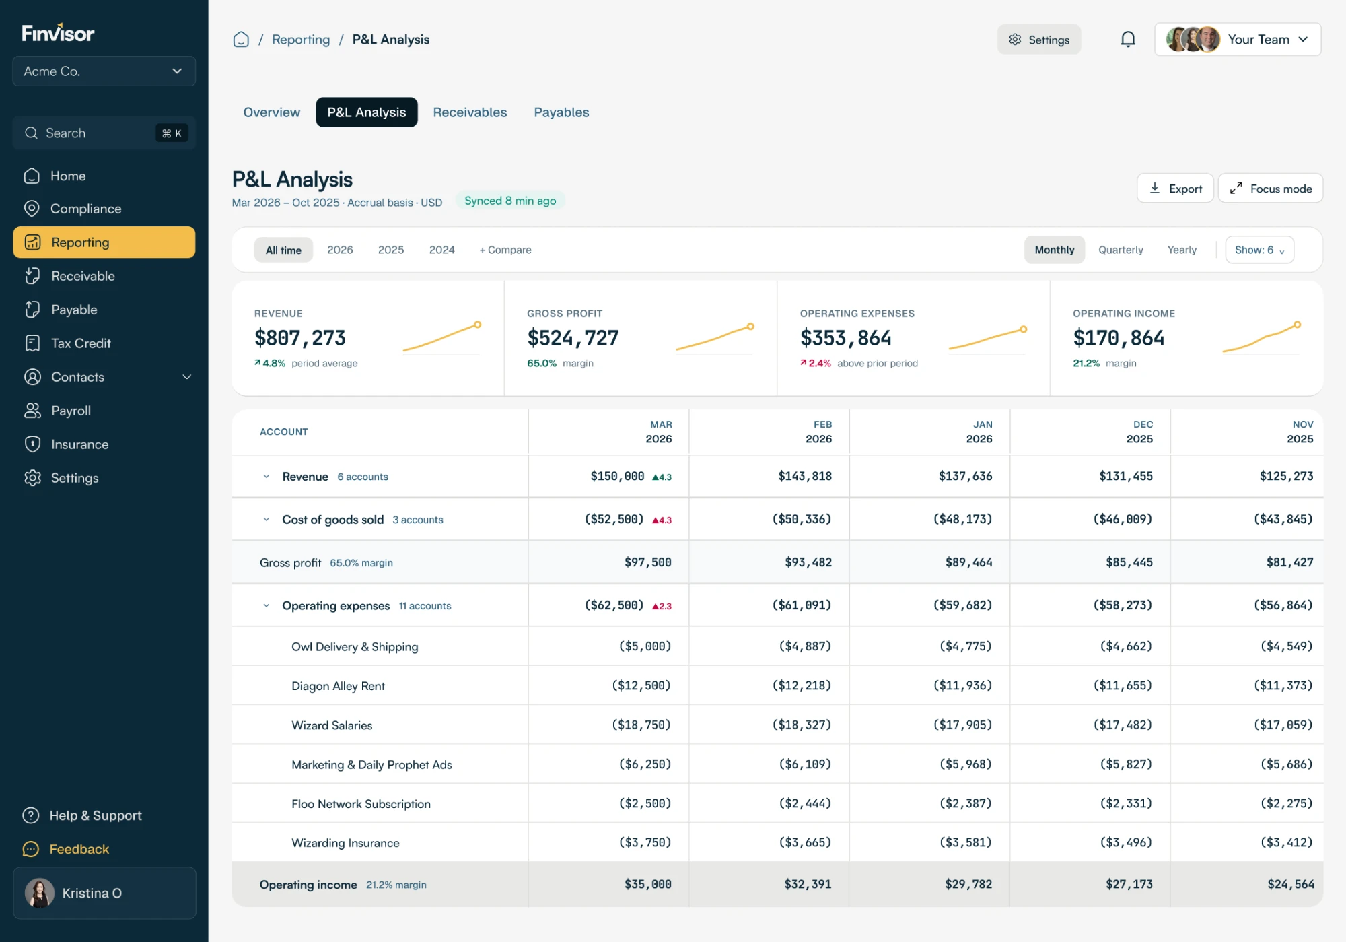The width and height of the screenshot is (1346, 942).
Task: Collapse the Operating expenses chevron
Action: click(x=267, y=606)
